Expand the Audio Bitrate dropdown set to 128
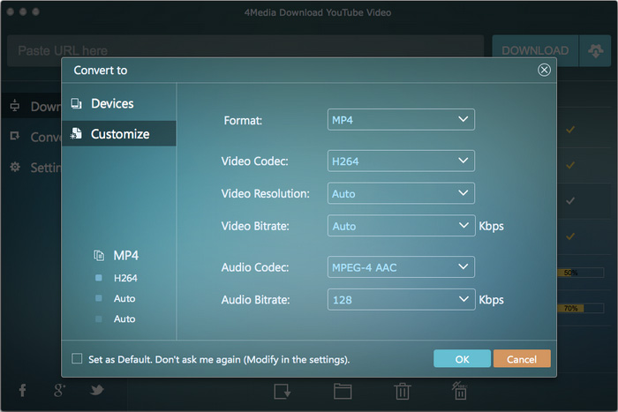Image resolution: width=618 pixels, height=412 pixels. pyautogui.click(x=401, y=300)
